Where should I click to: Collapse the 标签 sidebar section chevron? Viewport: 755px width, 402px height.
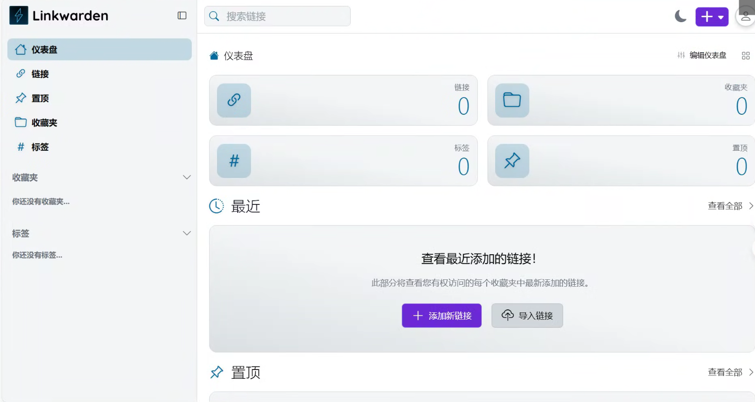tap(187, 233)
